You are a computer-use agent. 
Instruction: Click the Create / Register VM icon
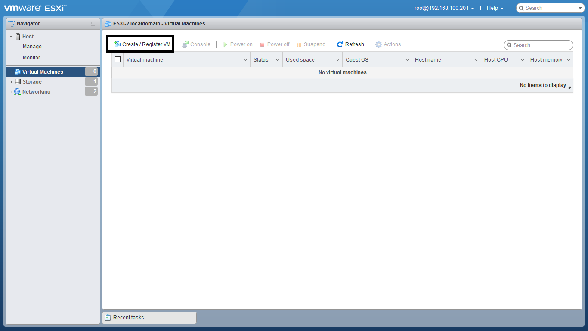[117, 44]
